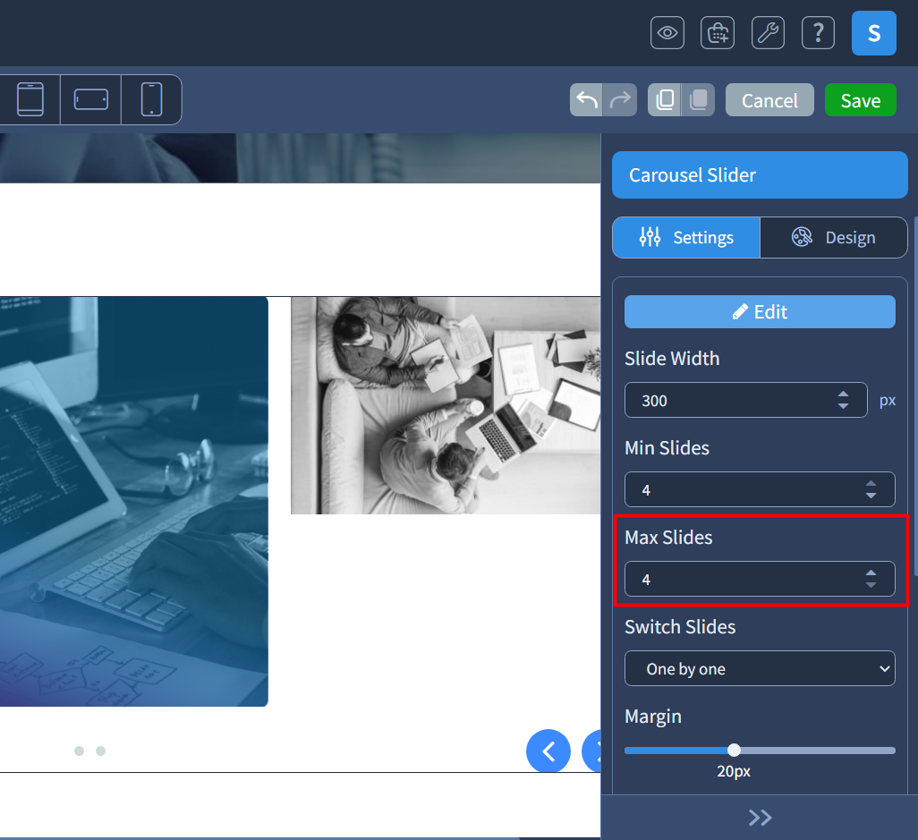The image size is (918, 840).
Task: Click the Carousel Slider panel header
Action: pos(760,175)
